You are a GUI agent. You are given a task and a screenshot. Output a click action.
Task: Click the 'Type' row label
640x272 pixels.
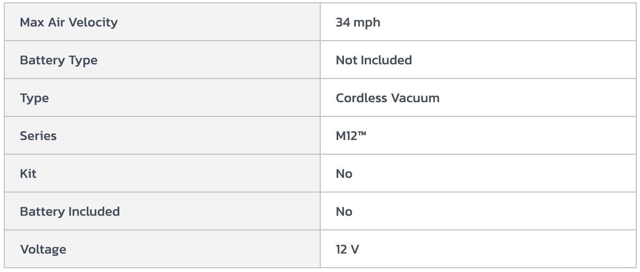point(34,98)
